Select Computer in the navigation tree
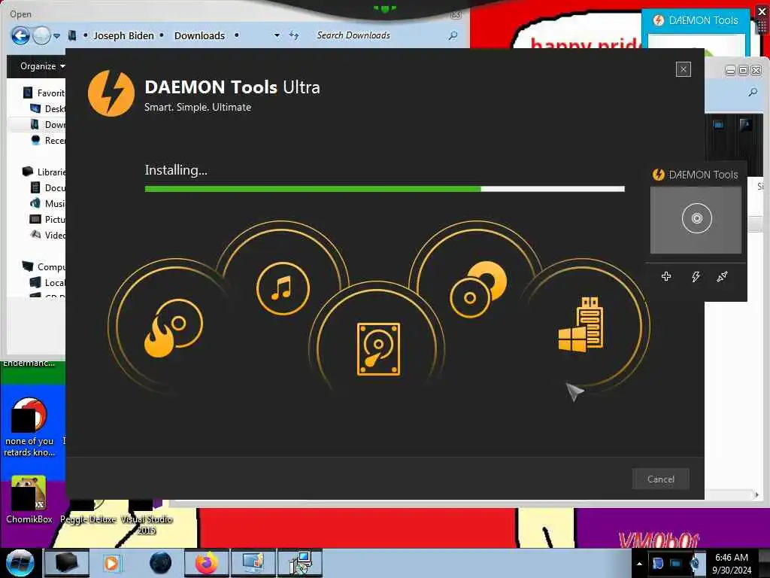This screenshot has height=578, width=770. point(44,266)
